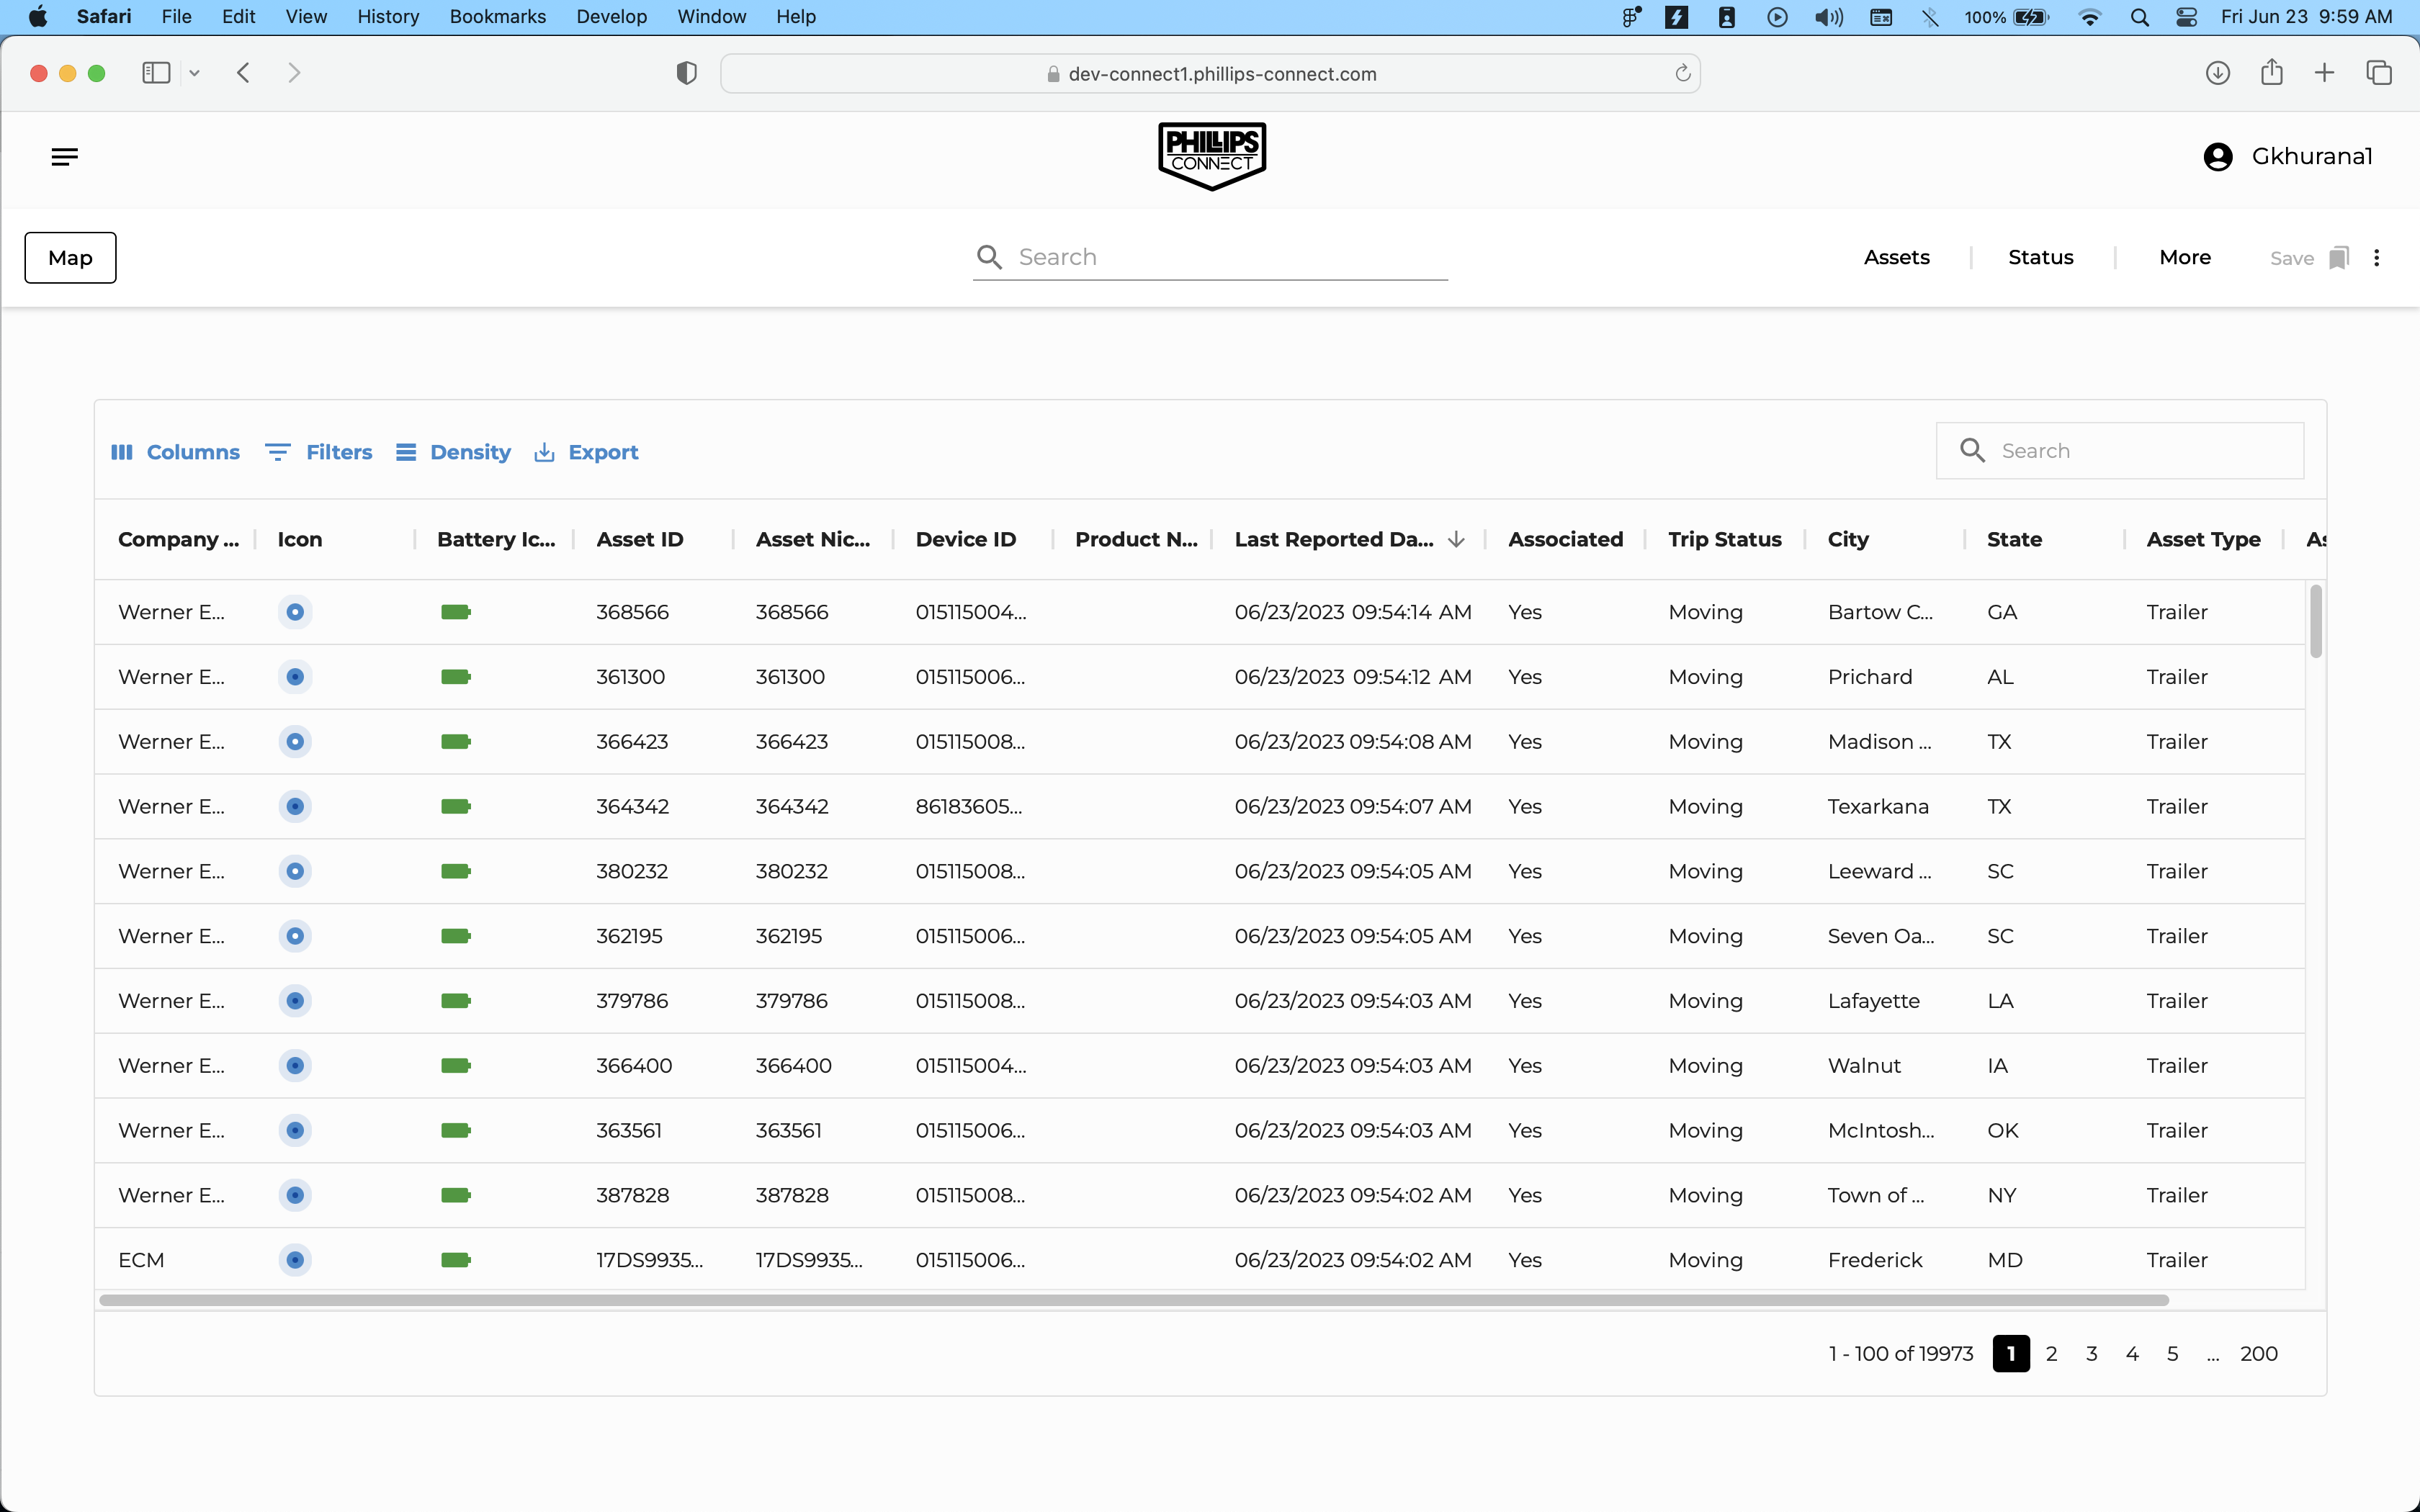Image resolution: width=2420 pixels, height=1512 pixels.
Task: Click the vertical table scrollbar thumb
Action: tap(2316, 622)
